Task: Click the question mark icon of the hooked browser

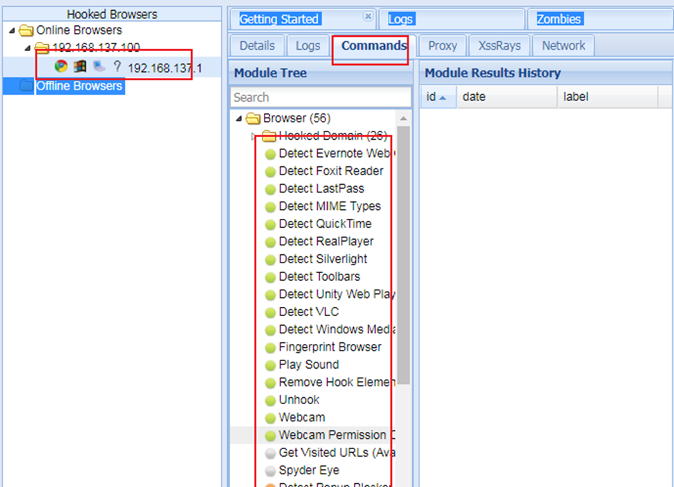Action: point(116,66)
